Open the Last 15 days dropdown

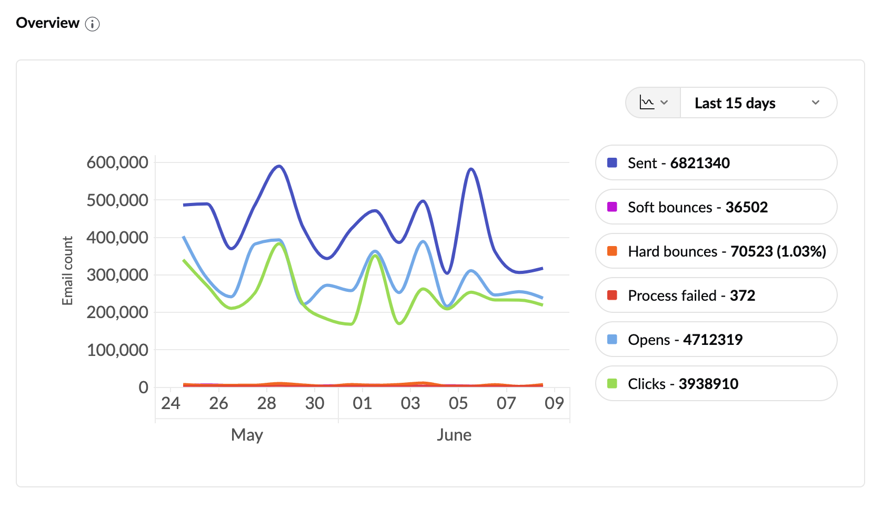click(735, 103)
